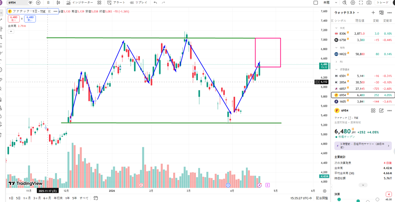
Task: Collapse the 株式 watchlist section
Action: [x=336, y=28]
